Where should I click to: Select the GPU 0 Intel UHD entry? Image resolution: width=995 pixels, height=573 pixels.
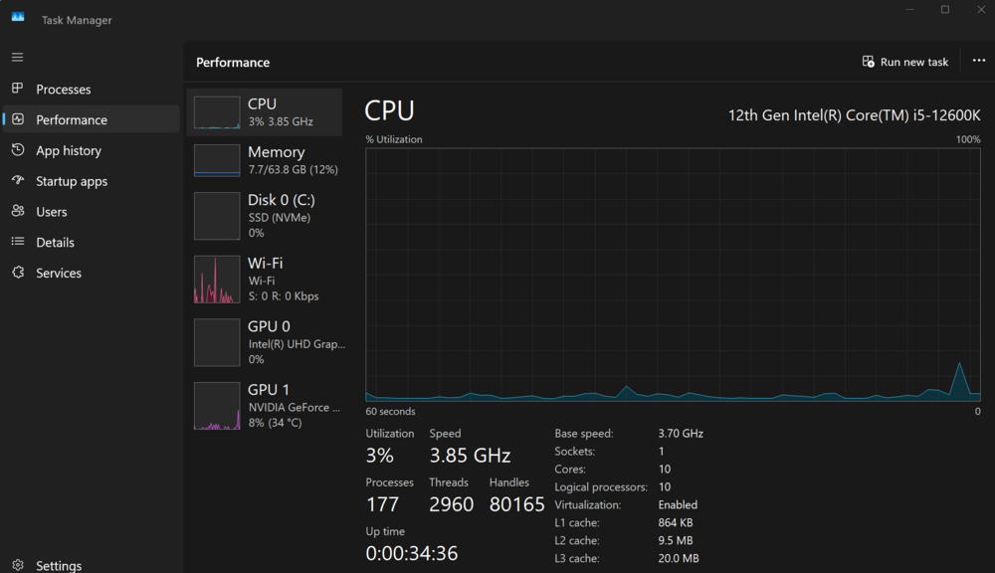(265, 342)
